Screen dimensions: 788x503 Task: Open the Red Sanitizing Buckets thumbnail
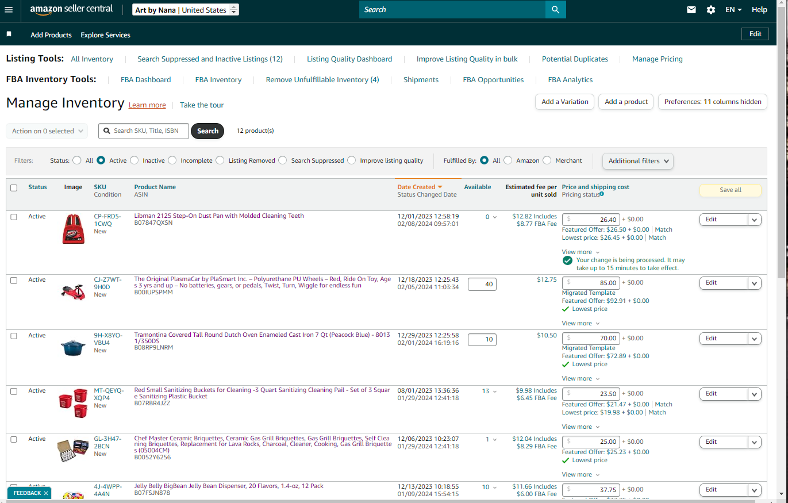(x=73, y=403)
